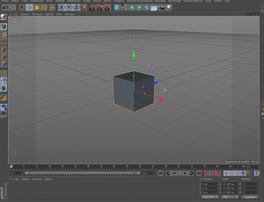Open the Fichier menu

[5, 1]
